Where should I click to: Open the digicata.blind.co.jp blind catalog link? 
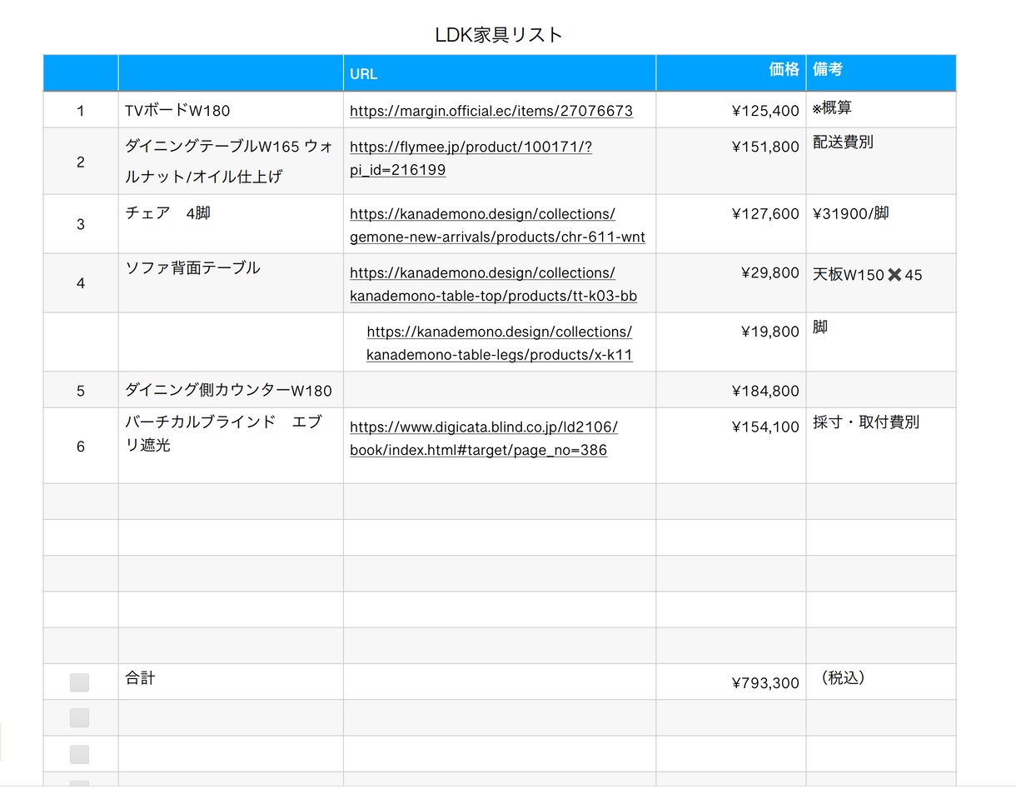tap(484, 438)
